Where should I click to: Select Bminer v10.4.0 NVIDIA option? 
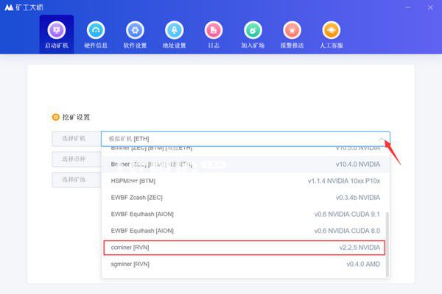pos(245,165)
